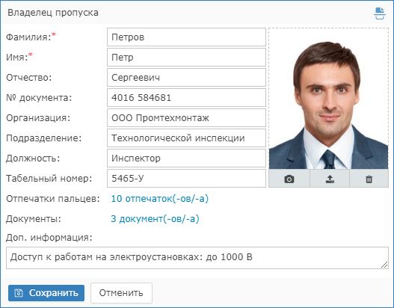Upload a photo via the upload icon

pyautogui.click(x=330, y=179)
